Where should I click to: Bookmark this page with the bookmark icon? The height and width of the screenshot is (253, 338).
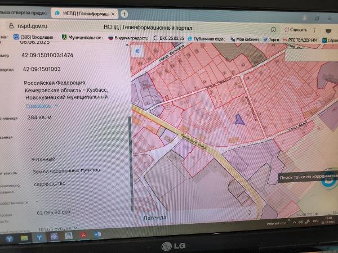click(x=273, y=29)
